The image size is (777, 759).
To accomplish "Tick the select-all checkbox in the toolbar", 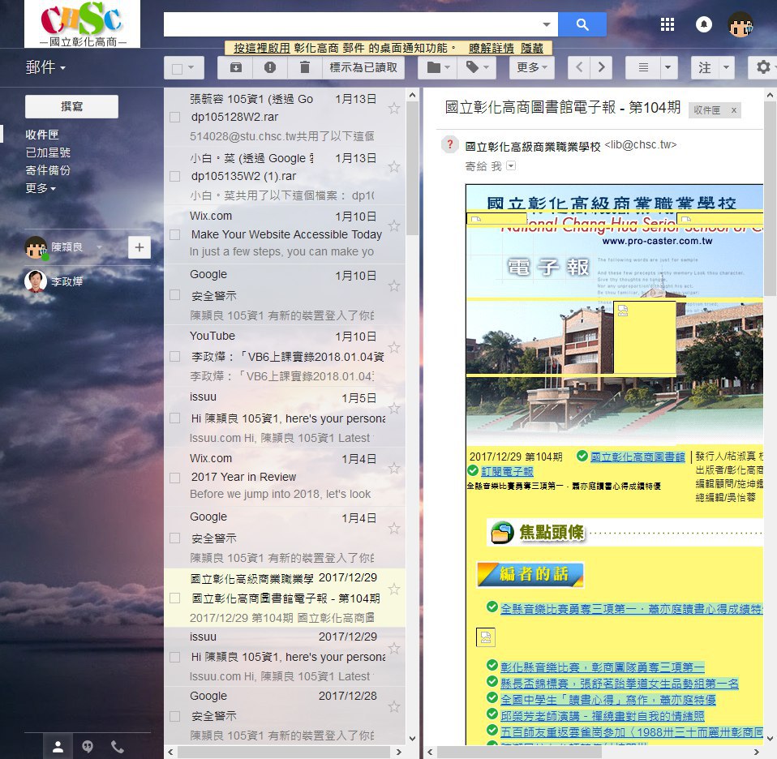I will [177, 68].
